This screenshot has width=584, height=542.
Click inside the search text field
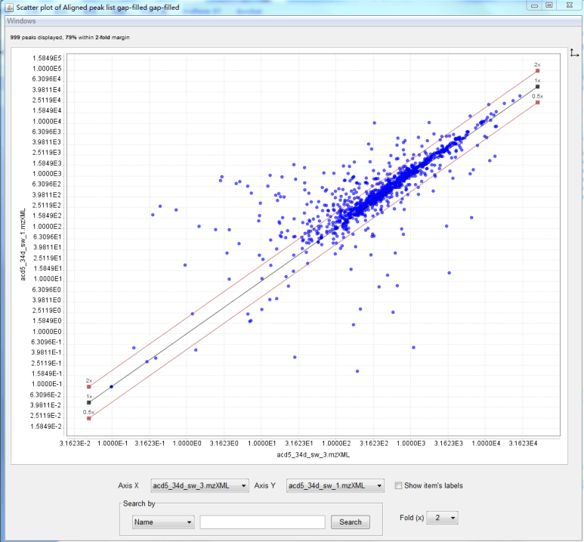coord(262,522)
